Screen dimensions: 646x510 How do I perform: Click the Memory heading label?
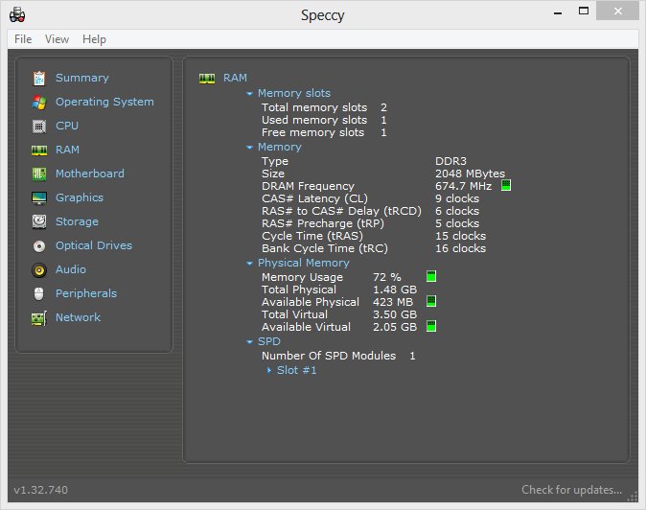tap(280, 147)
